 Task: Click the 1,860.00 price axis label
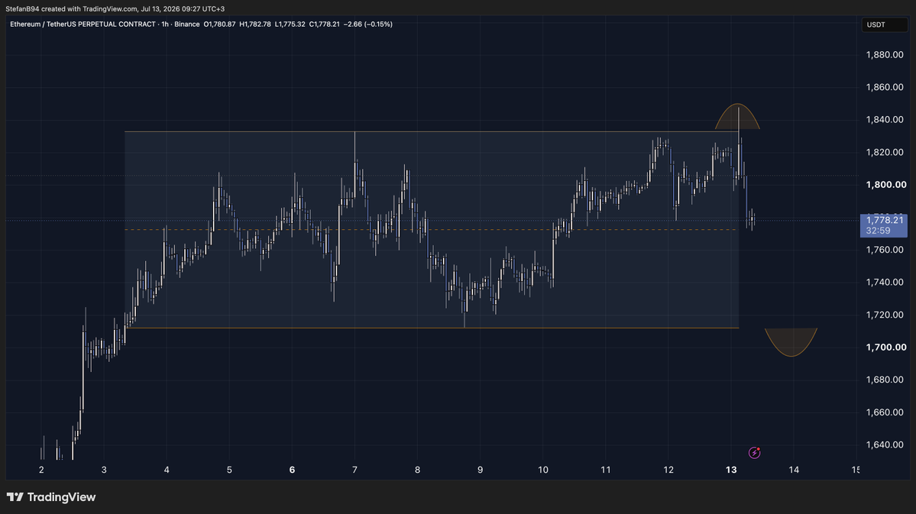pos(885,87)
